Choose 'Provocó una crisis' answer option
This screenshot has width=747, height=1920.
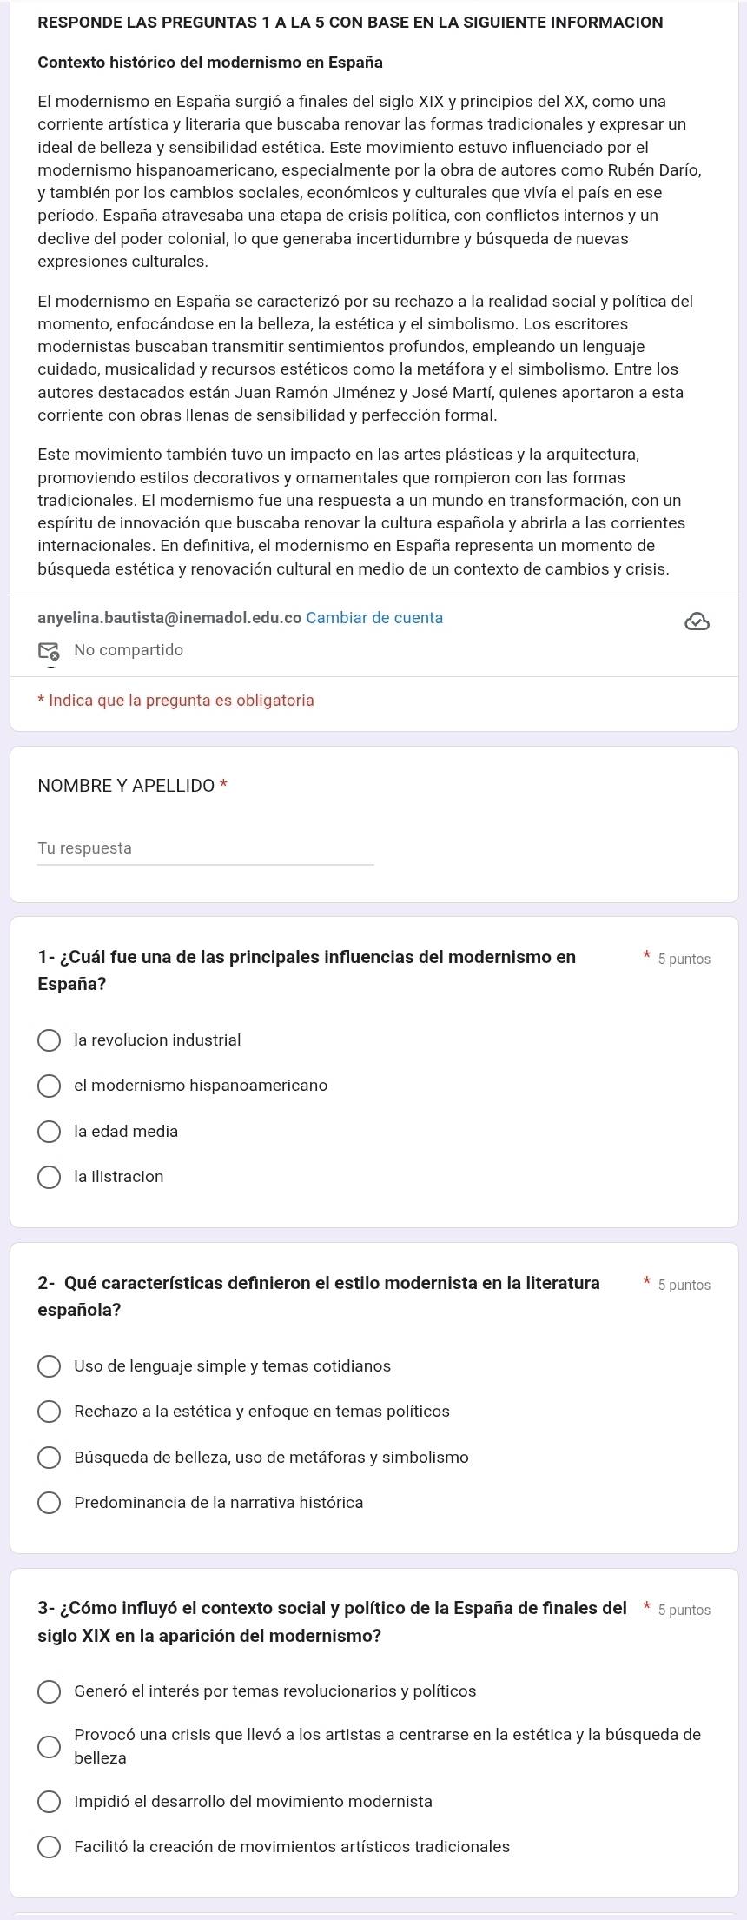pos(50,1746)
